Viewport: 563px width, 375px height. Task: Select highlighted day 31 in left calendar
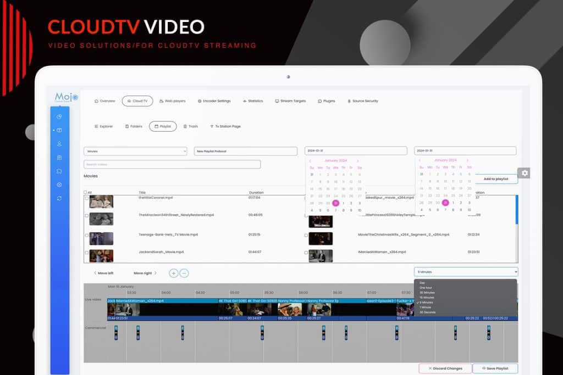click(x=335, y=203)
